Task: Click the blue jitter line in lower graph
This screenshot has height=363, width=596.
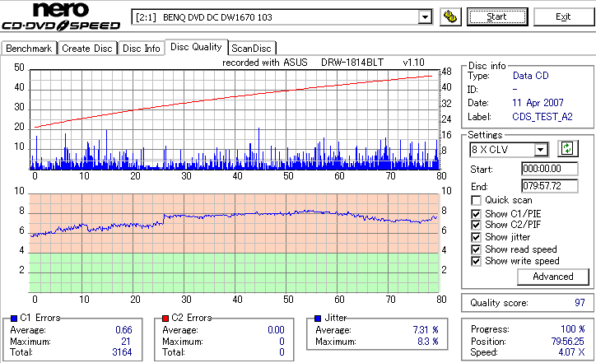Action: [x=235, y=215]
